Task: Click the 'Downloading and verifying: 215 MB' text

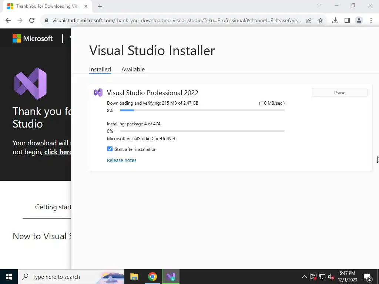Action: point(152,103)
